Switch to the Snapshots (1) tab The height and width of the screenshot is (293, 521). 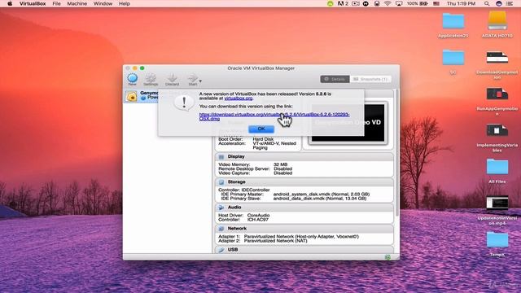370,79
